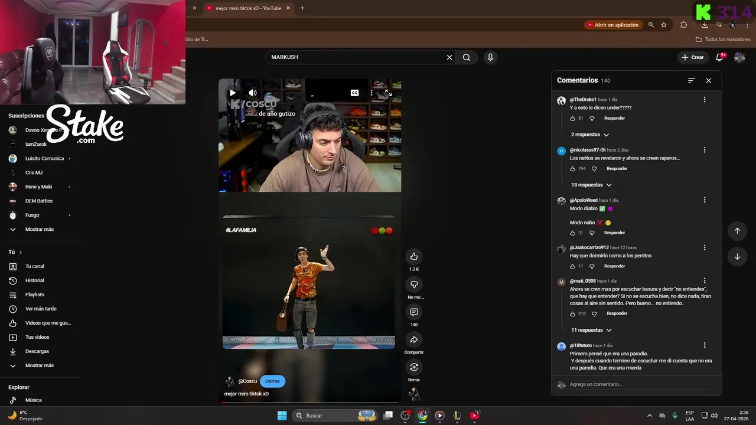Click Abrir en aplicación in address bar
The width and height of the screenshot is (756, 425).
[612, 25]
